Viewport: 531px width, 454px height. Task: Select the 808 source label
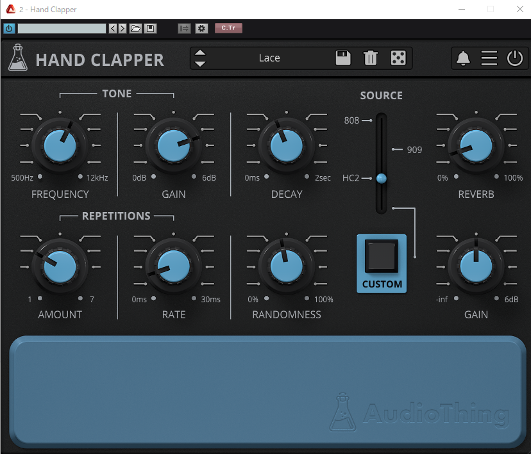click(351, 120)
